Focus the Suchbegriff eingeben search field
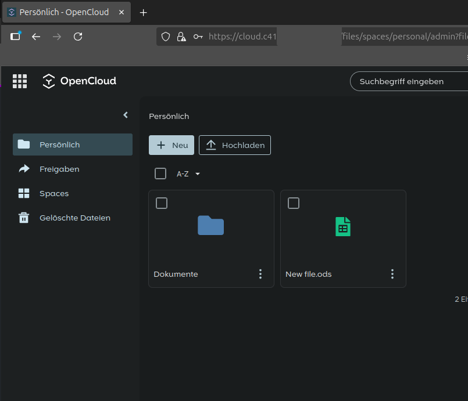The image size is (468, 401). [x=407, y=81]
